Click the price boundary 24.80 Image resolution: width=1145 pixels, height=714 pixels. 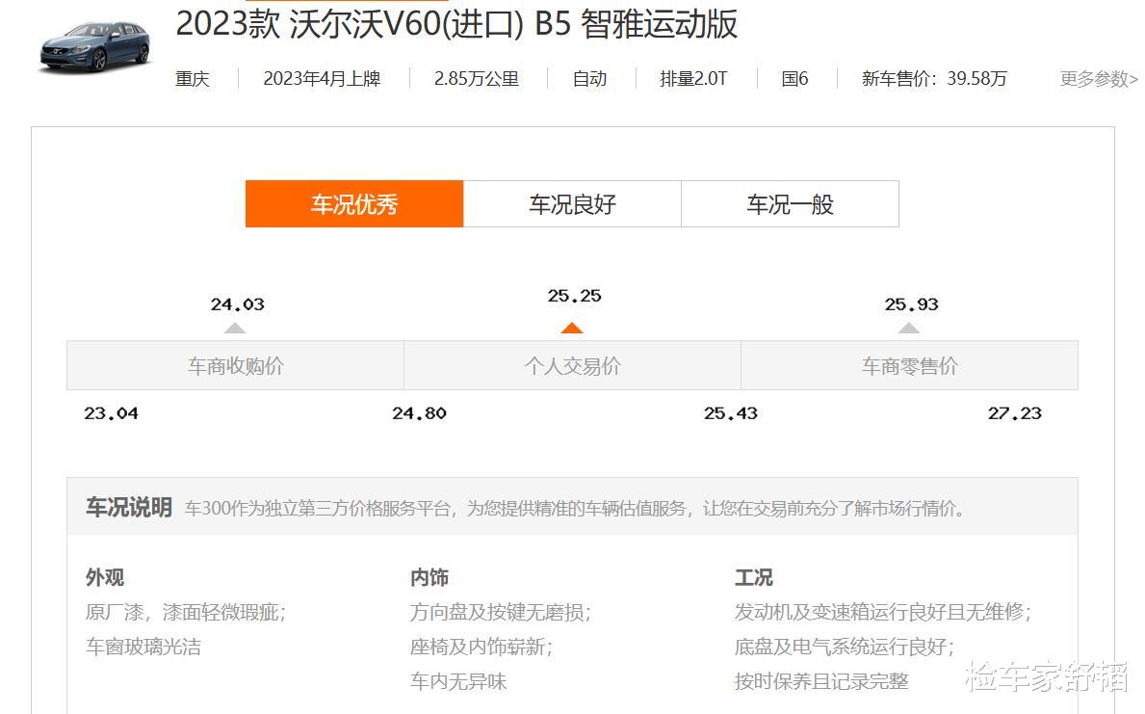tap(419, 413)
